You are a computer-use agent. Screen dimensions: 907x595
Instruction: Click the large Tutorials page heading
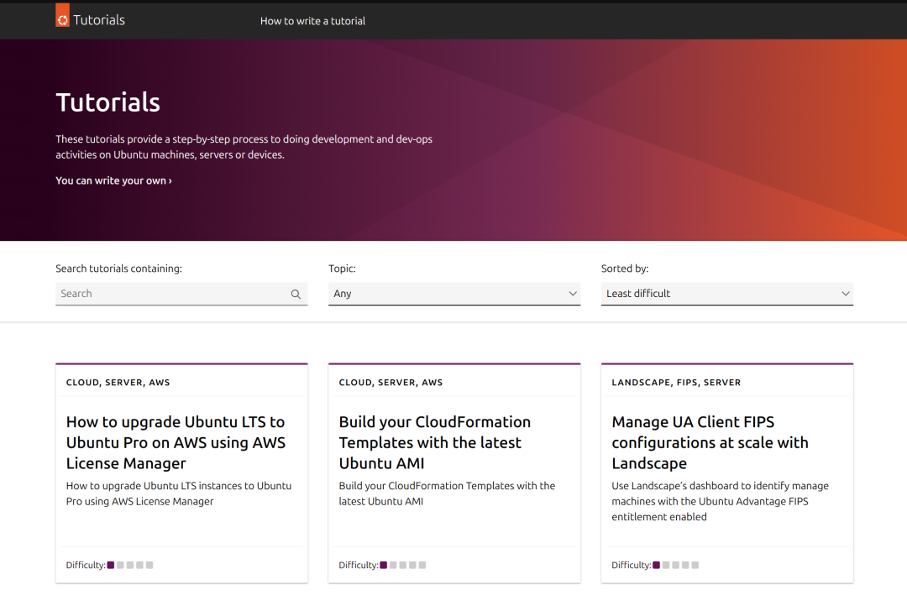[x=108, y=102]
